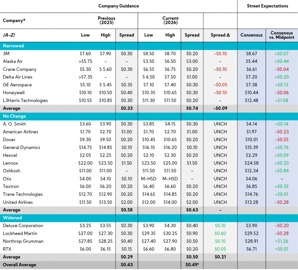Click United Airlines previous spread $2.00
The height and width of the screenshot is (270, 298).
(x=127, y=202)
